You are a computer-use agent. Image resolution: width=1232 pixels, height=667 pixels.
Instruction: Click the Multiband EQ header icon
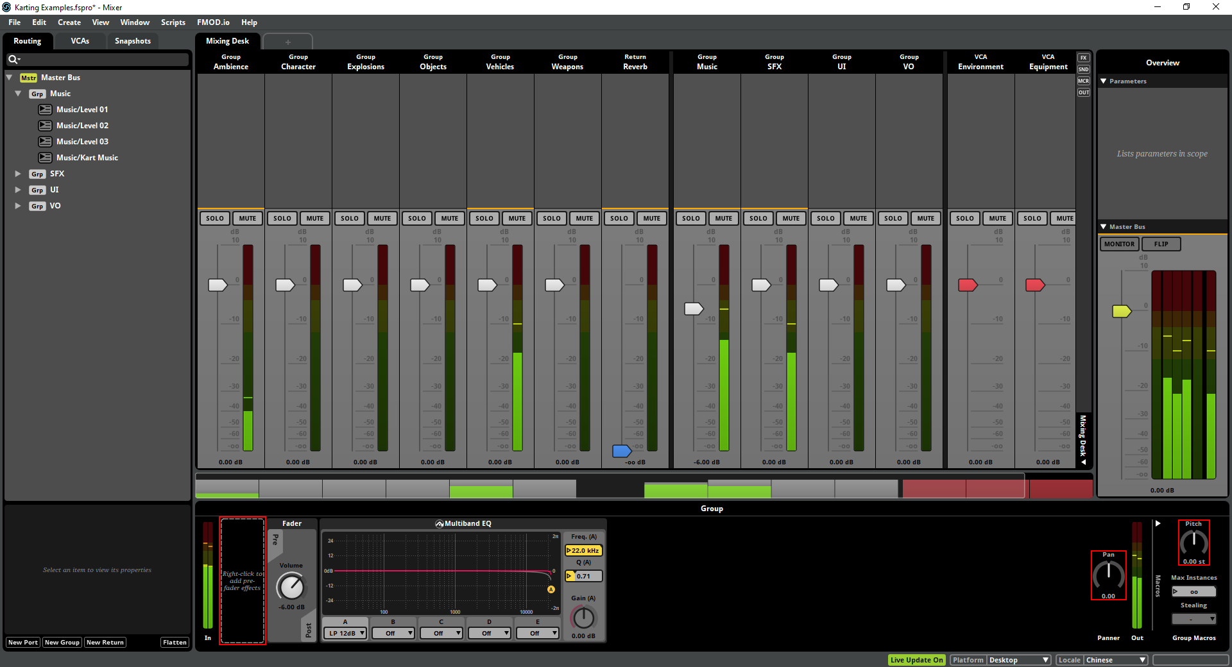tap(440, 523)
